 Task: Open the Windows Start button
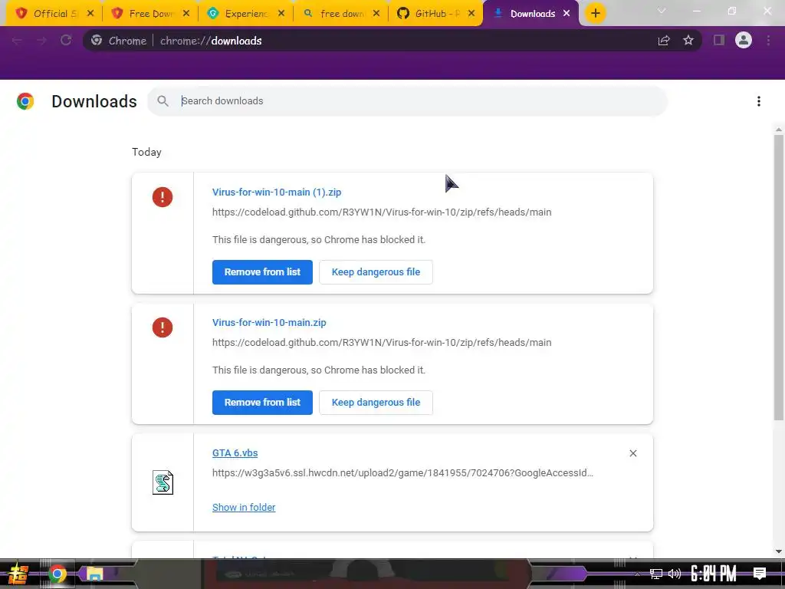[x=18, y=574]
